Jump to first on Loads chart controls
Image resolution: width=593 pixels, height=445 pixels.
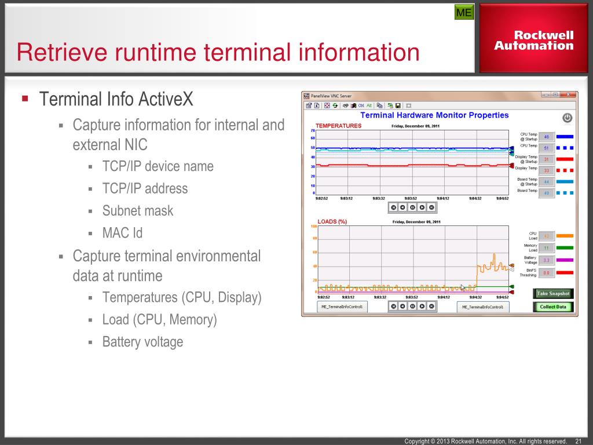tap(393, 306)
